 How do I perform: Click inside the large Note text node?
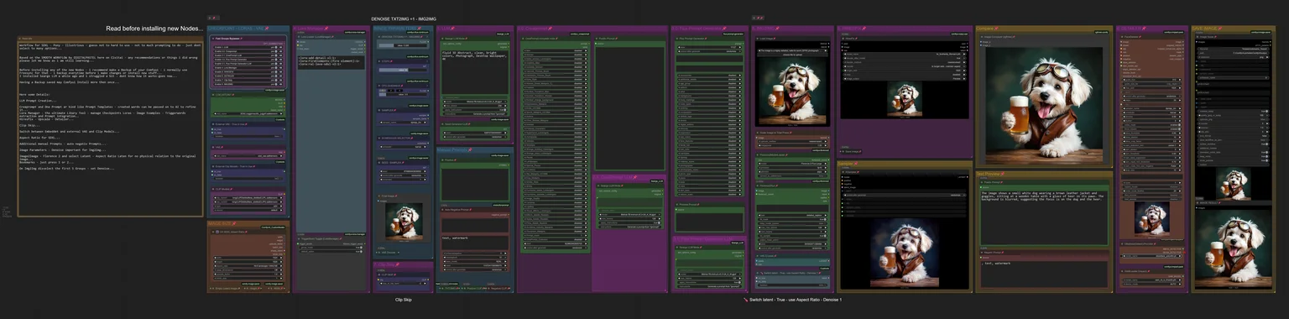pyautogui.click(x=111, y=128)
